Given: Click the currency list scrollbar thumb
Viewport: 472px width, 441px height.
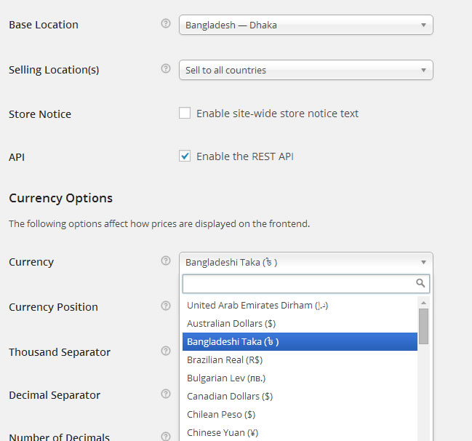Looking at the screenshot, I should 423,326.
